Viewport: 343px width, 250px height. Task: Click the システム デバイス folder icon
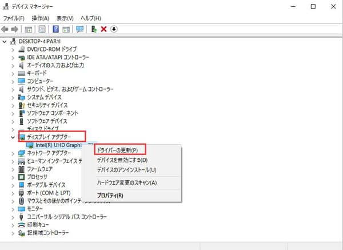[22, 97]
